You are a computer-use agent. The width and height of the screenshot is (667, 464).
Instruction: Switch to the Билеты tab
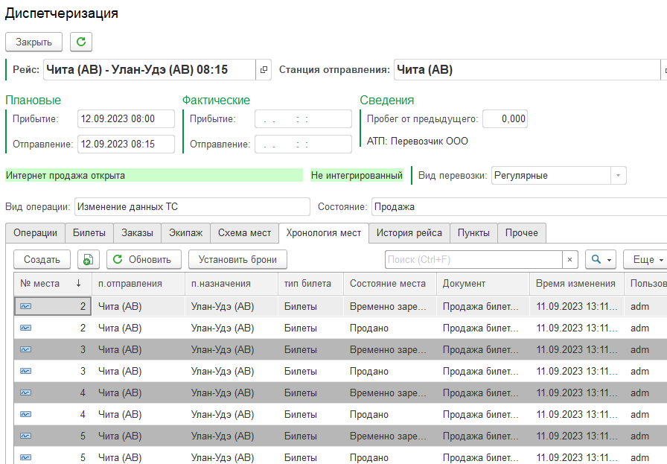(89, 233)
